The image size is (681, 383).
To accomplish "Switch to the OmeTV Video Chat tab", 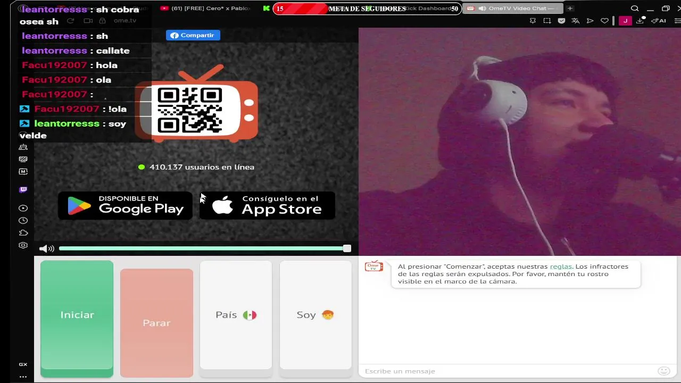I will (512, 9).
